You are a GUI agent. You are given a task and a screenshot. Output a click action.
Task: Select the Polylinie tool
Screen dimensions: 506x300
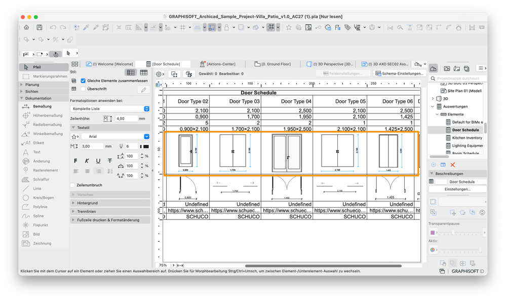point(40,207)
